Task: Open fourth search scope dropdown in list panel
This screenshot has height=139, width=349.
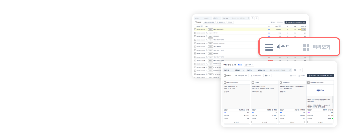Action: [226, 18]
